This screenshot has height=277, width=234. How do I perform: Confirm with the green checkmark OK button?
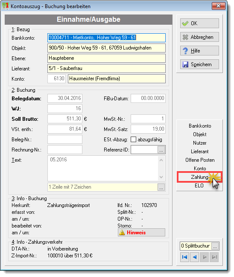199,23
